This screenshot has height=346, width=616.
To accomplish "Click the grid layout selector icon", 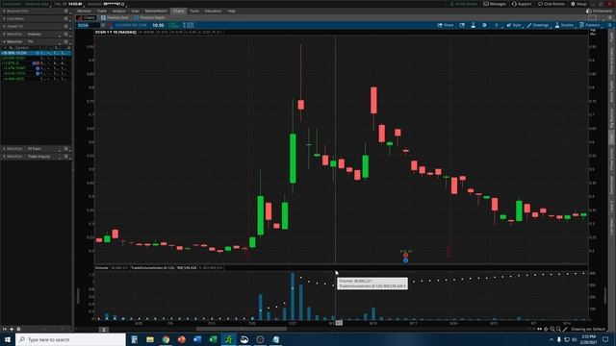I will click(592, 17).
